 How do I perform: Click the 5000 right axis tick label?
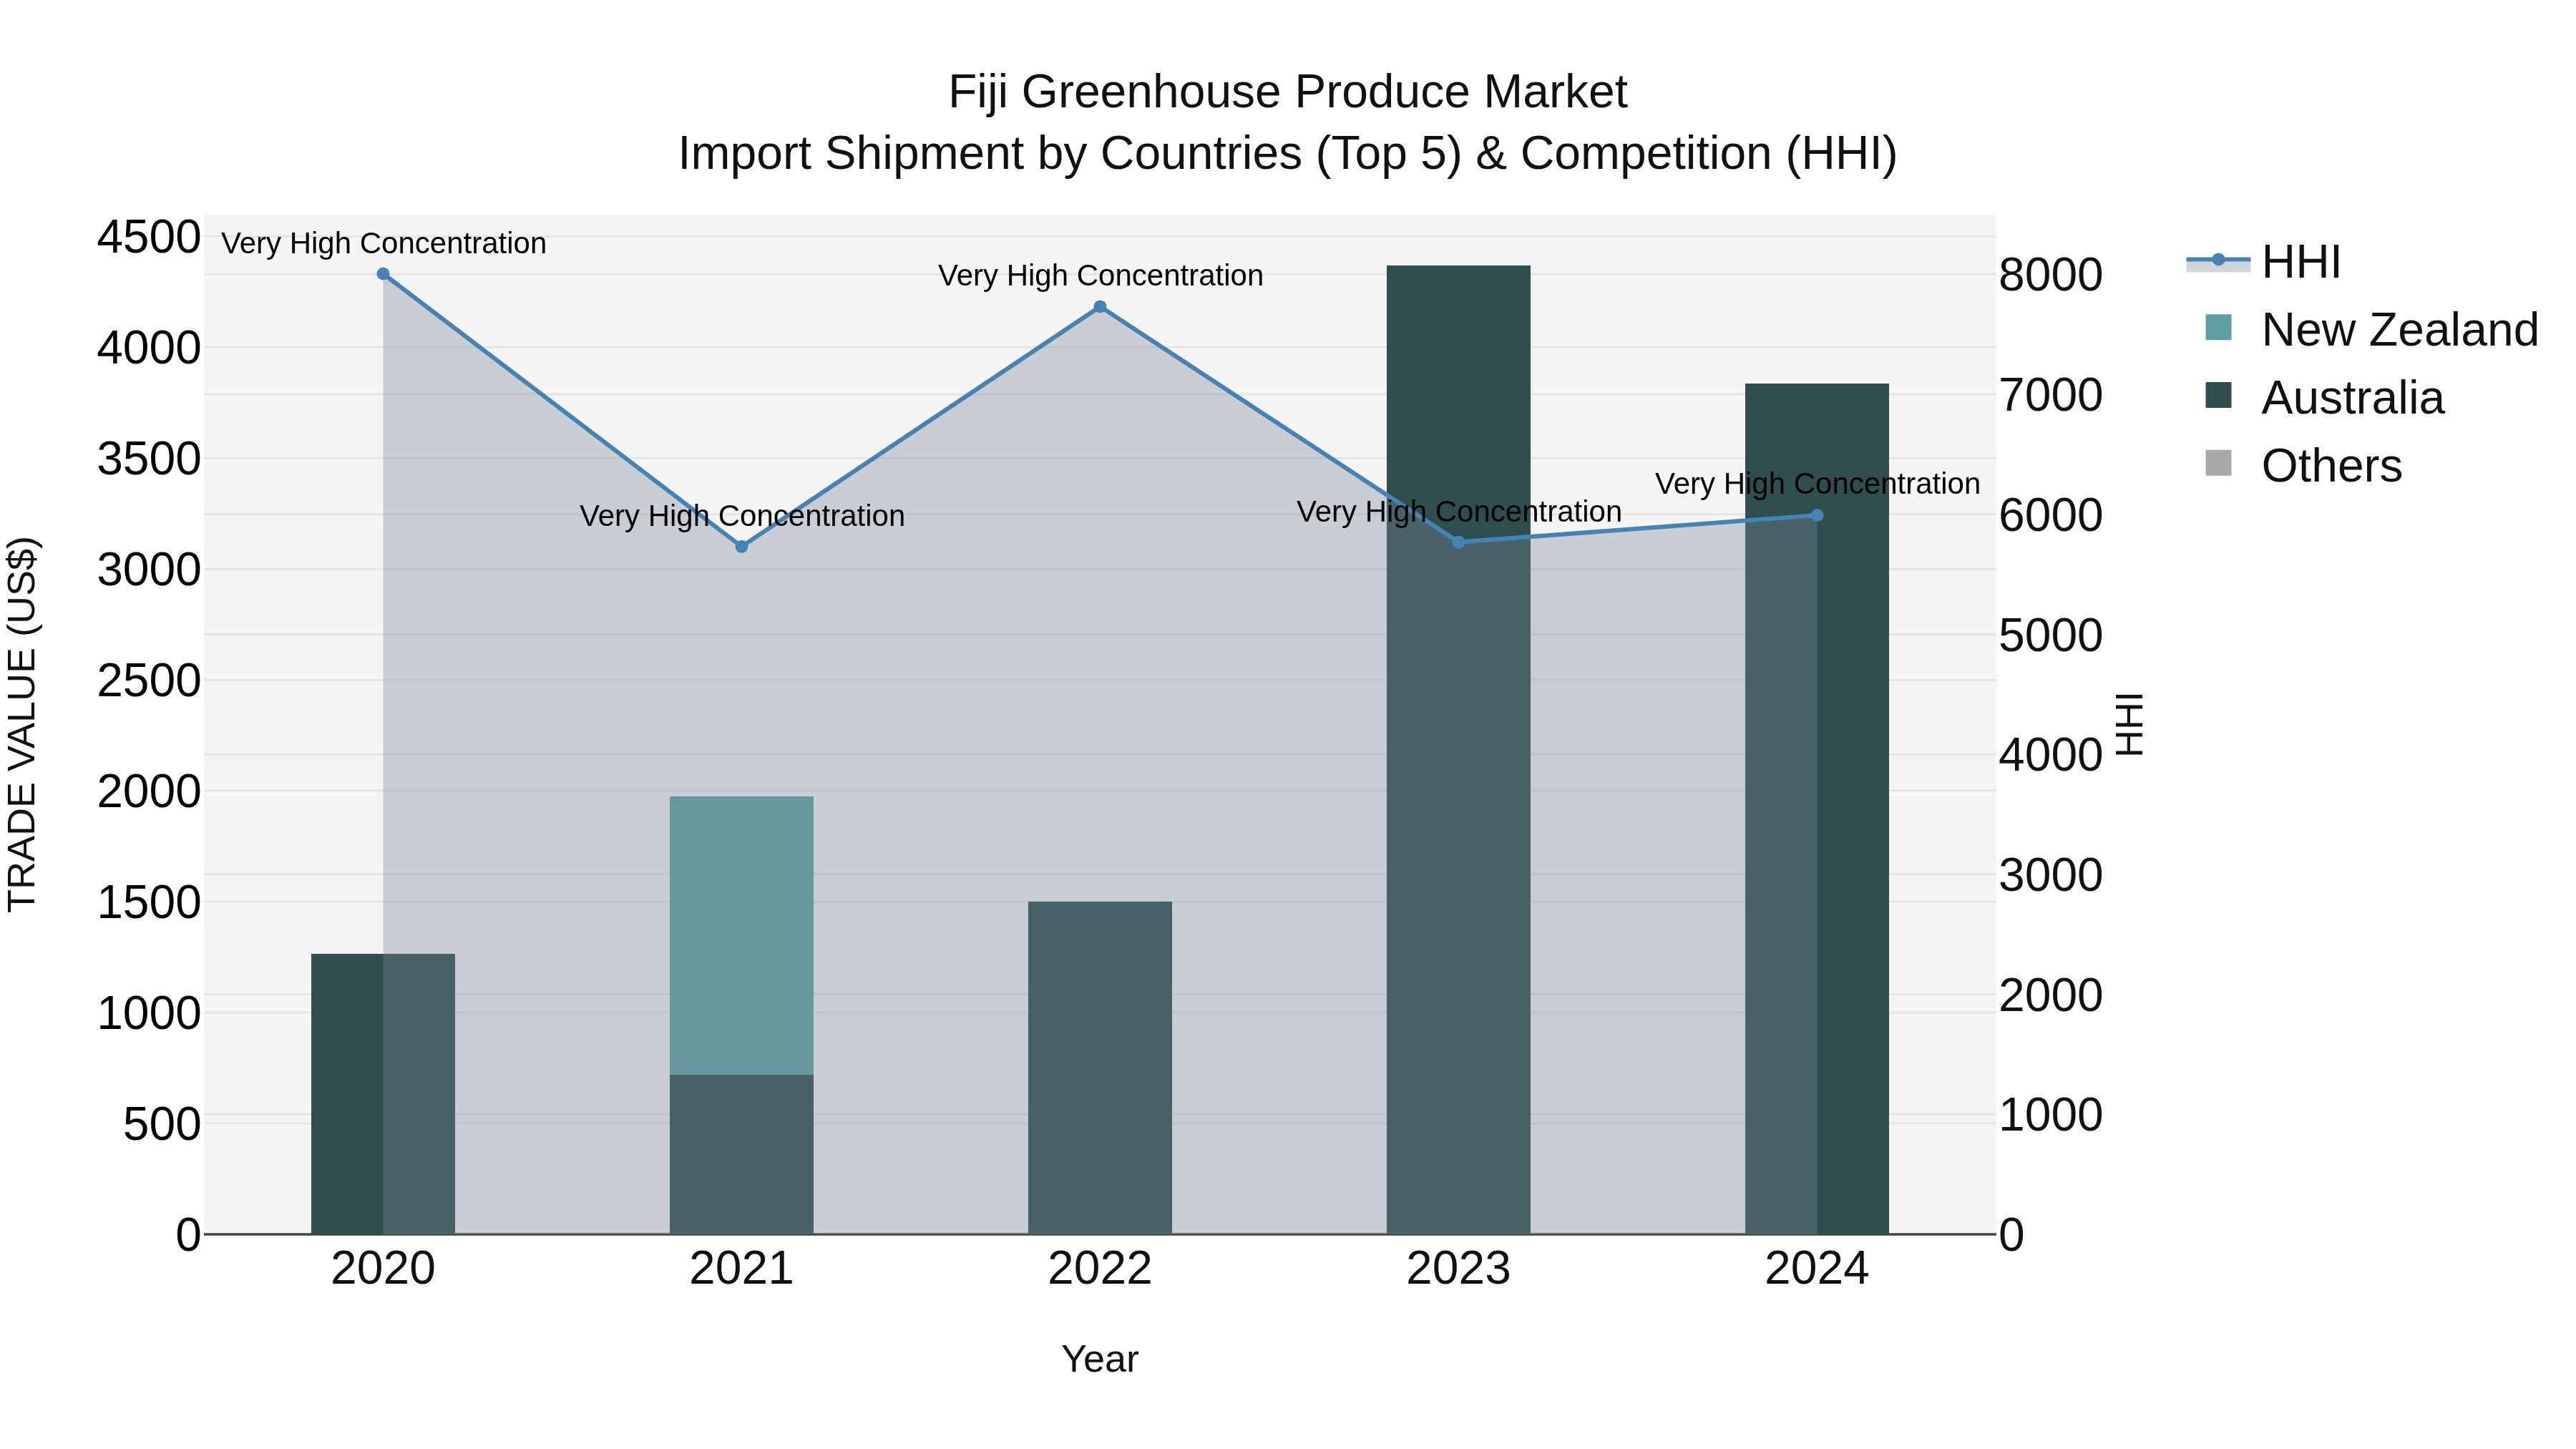(x=2051, y=636)
